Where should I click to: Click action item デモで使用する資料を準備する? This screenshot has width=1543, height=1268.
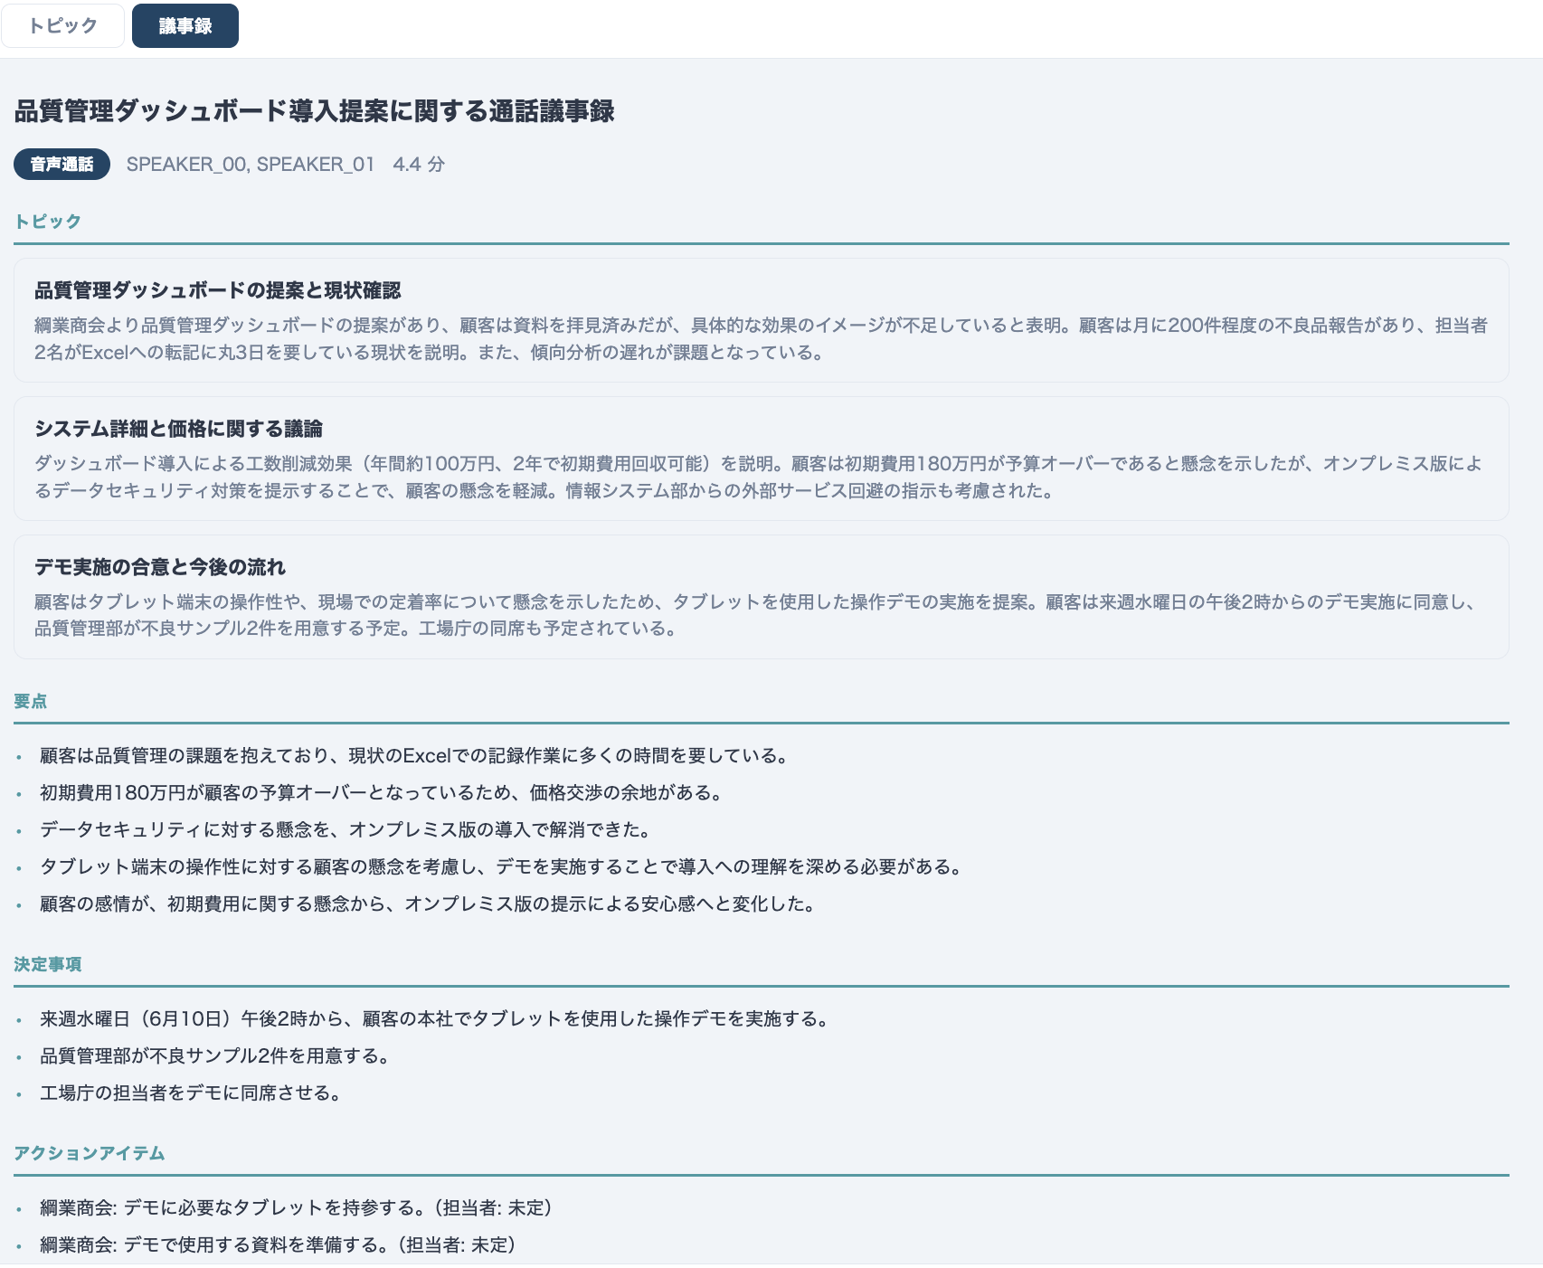click(279, 1245)
